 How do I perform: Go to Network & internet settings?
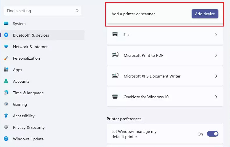coord(42,47)
